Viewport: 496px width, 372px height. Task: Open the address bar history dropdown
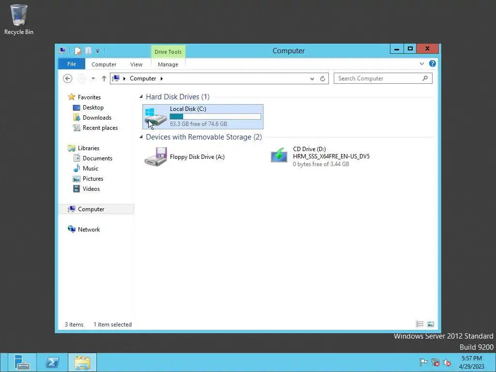point(312,79)
